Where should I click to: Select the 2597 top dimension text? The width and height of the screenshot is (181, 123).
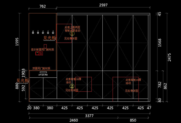tap(103, 5)
